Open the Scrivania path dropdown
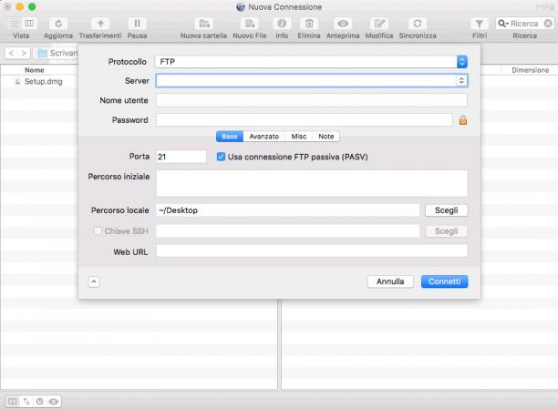This screenshot has height=409, width=558. (x=57, y=53)
